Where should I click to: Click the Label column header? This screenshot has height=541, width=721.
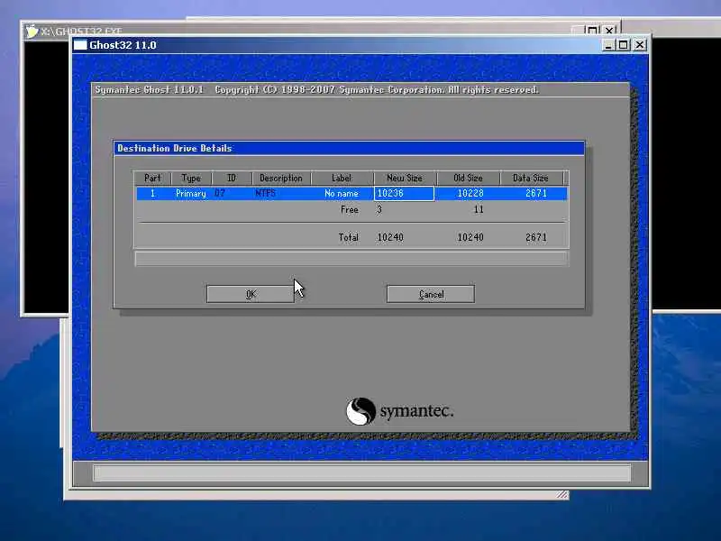pyautogui.click(x=342, y=178)
